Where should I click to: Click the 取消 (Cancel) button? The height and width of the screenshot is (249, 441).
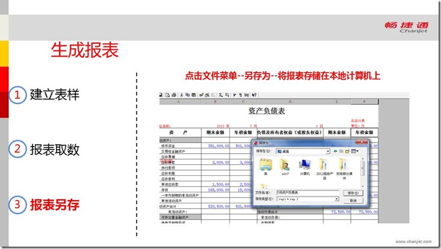[x=353, y=200]
